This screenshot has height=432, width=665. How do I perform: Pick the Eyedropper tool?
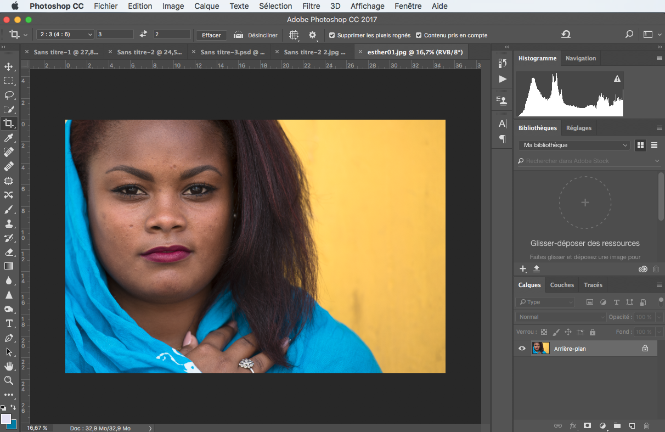(x=9, y=138)
